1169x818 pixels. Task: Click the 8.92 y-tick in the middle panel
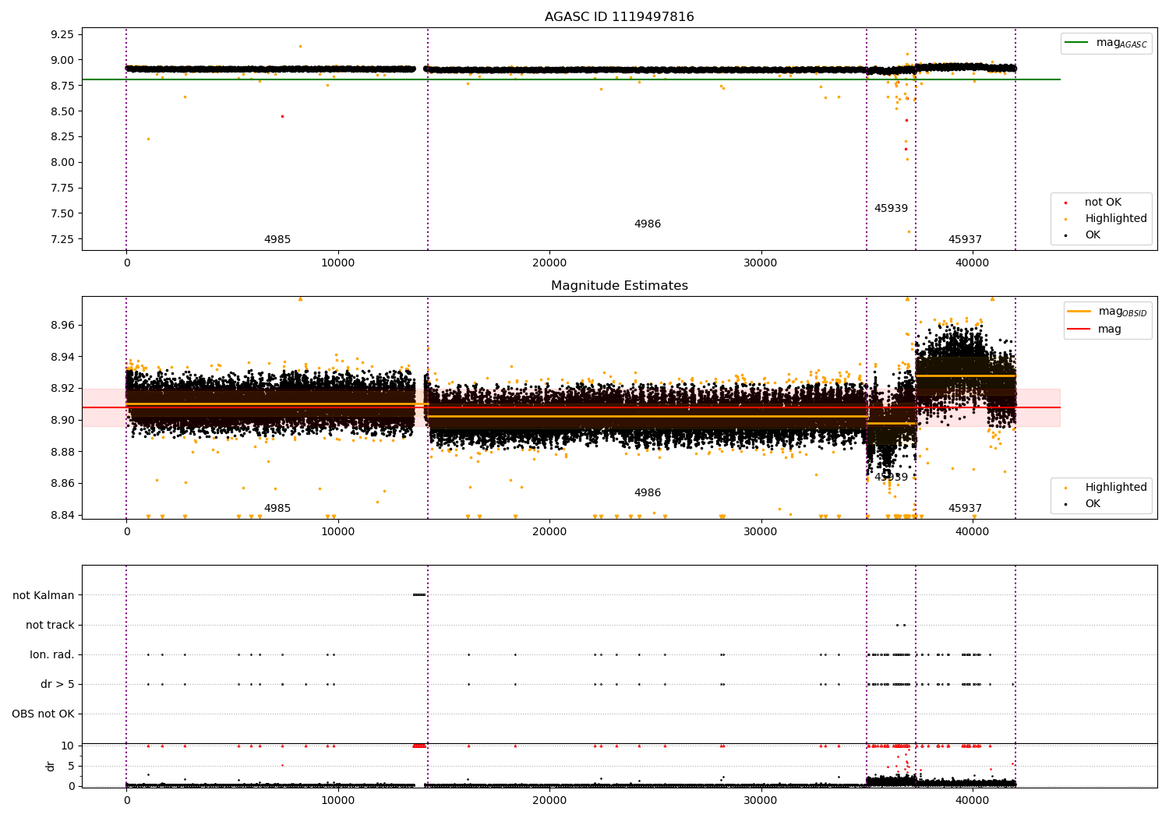click(62, 389)
